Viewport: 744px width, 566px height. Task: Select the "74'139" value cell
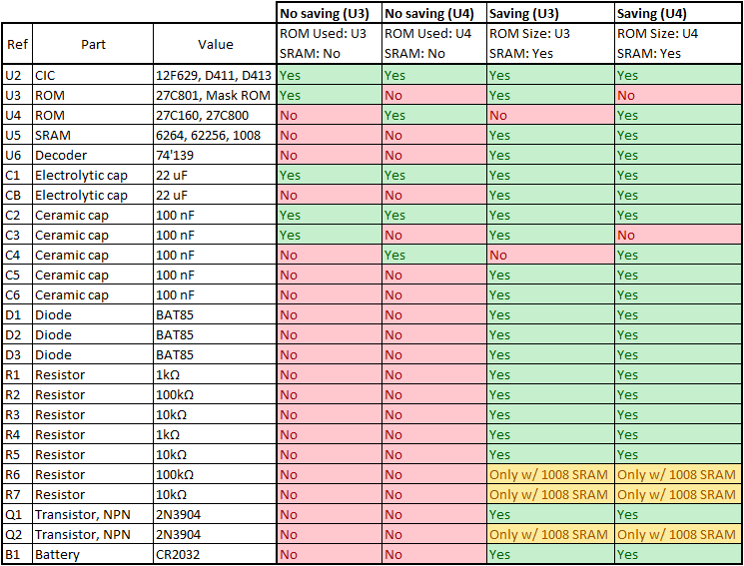[x=214, y=155]
